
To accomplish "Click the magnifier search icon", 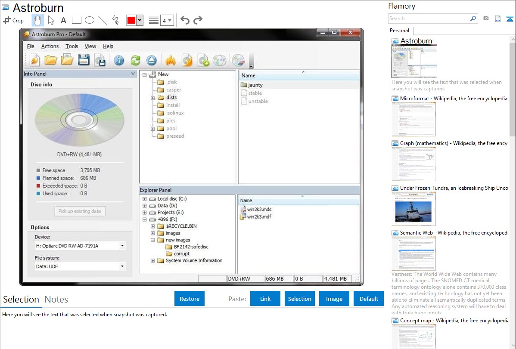I will pos(473,19).
